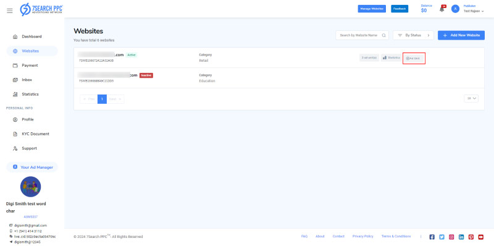Viewport: 494px width, 246px height.
Task: Click the 7Search PPC logo
Action: click(41, 9)
